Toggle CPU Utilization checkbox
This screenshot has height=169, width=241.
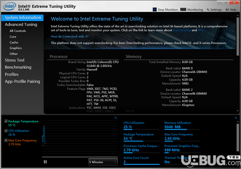click(x=6, y=131)
